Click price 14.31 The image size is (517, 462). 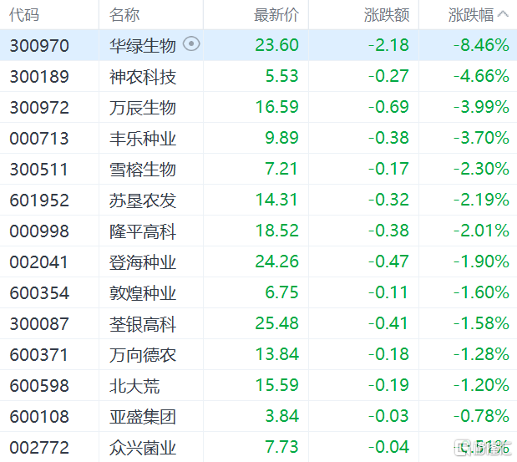coord(276,200)
